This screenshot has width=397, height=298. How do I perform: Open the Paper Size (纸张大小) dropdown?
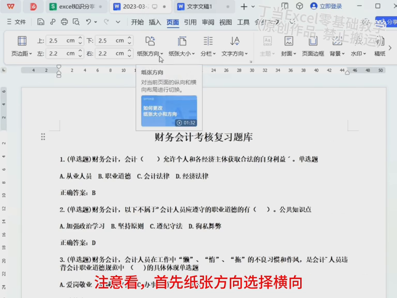point(181,54)
